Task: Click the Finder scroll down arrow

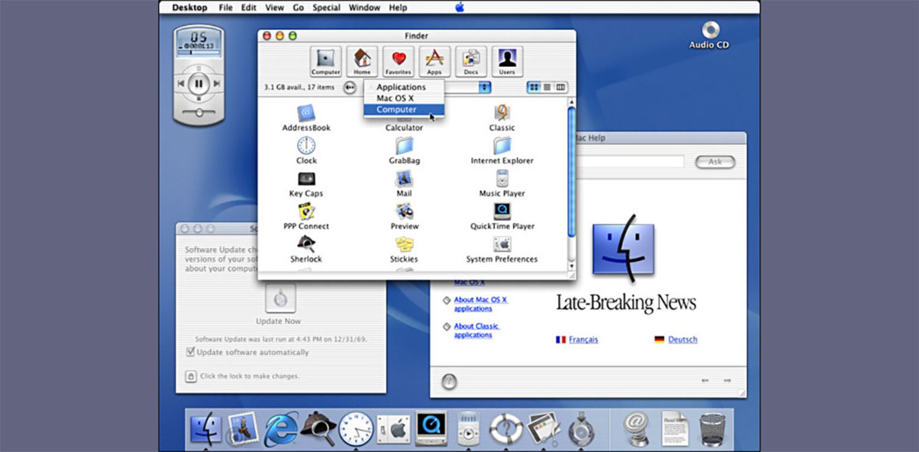Action: [x=571, y=266]
